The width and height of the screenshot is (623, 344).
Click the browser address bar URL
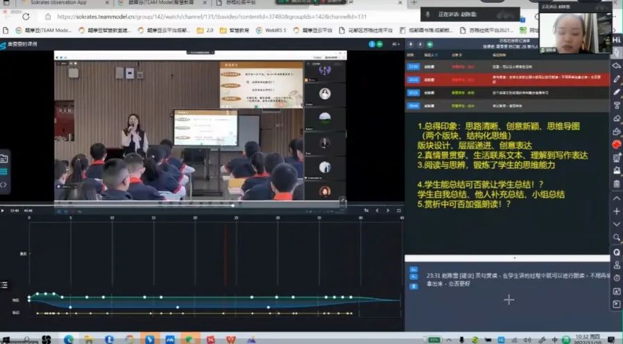click(208, 17)
